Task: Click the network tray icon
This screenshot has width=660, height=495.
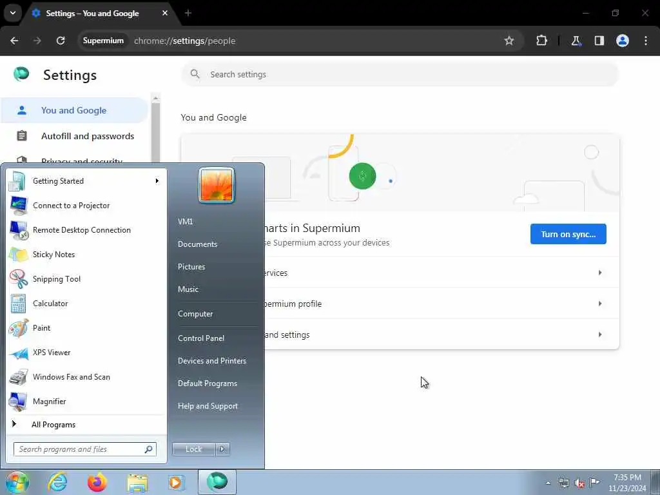Action: tap(563, 483)
